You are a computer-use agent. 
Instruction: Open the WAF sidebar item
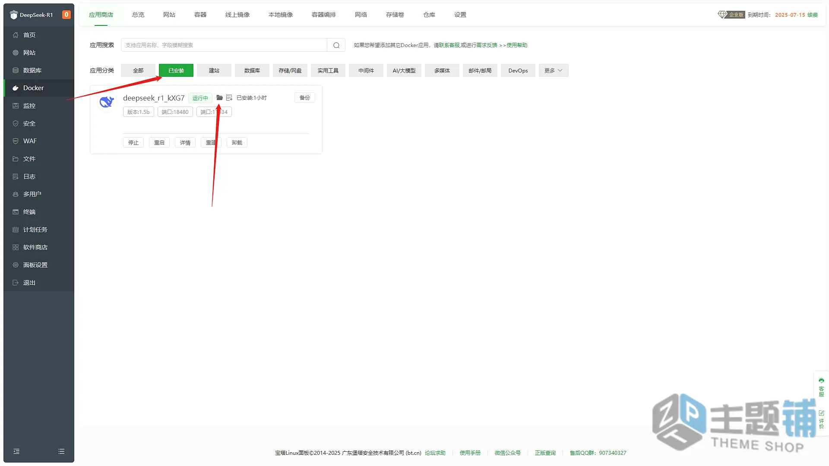click(39, 141)
